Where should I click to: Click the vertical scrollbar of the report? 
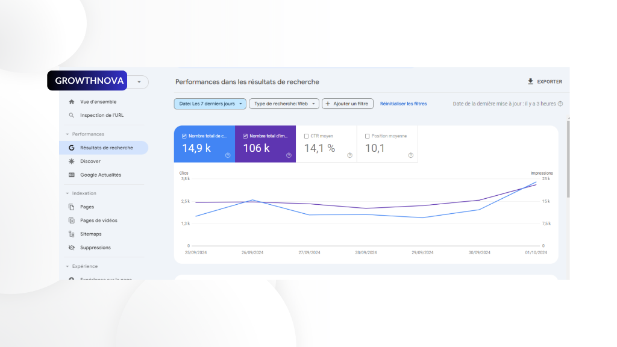click(568, 159)
